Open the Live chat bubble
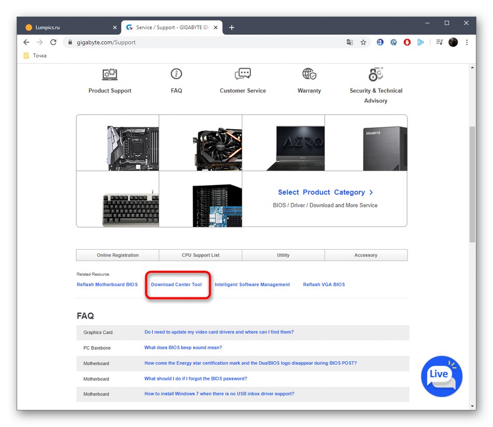The image size is (493, 427). (x=442, y=376)
